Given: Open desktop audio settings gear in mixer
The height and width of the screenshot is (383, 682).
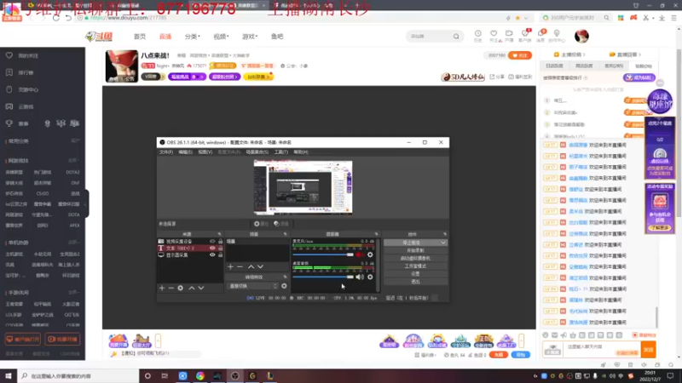Looking at the screenshot, I should click(x=370, y=277).
